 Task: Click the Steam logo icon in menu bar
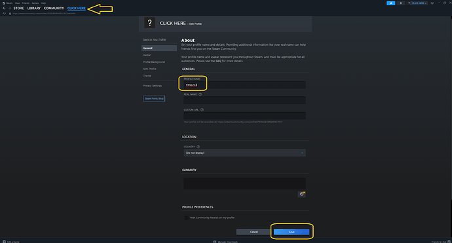tap(4, 3)
